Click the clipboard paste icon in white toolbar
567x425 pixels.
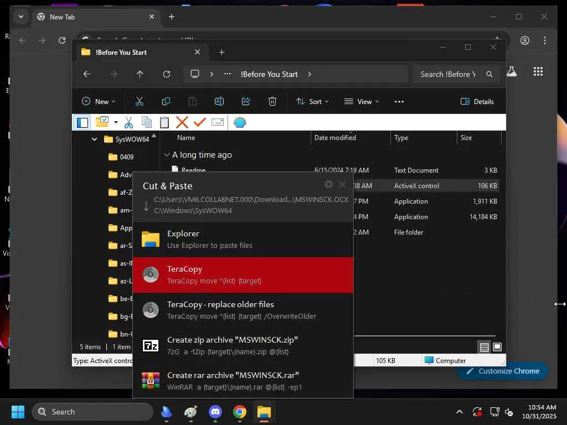164,122
